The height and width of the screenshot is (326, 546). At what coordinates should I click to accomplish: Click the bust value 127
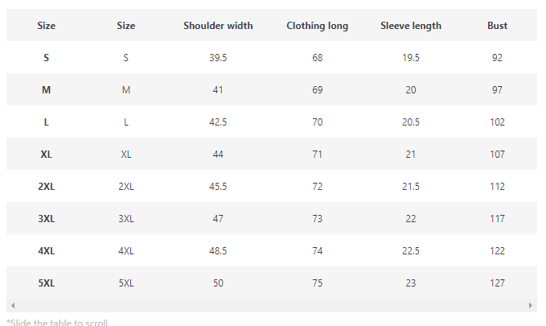[497, 283]
